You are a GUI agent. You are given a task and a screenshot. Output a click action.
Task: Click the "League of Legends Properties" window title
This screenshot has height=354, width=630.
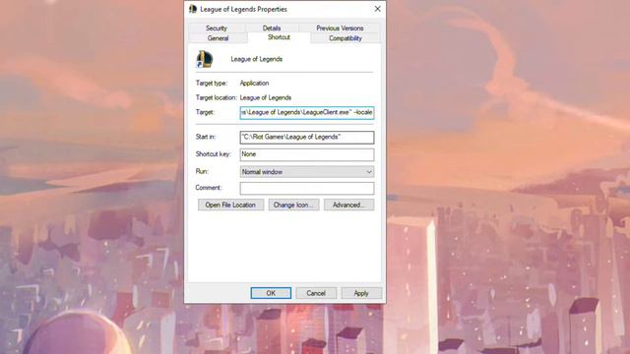pos(243,9)
